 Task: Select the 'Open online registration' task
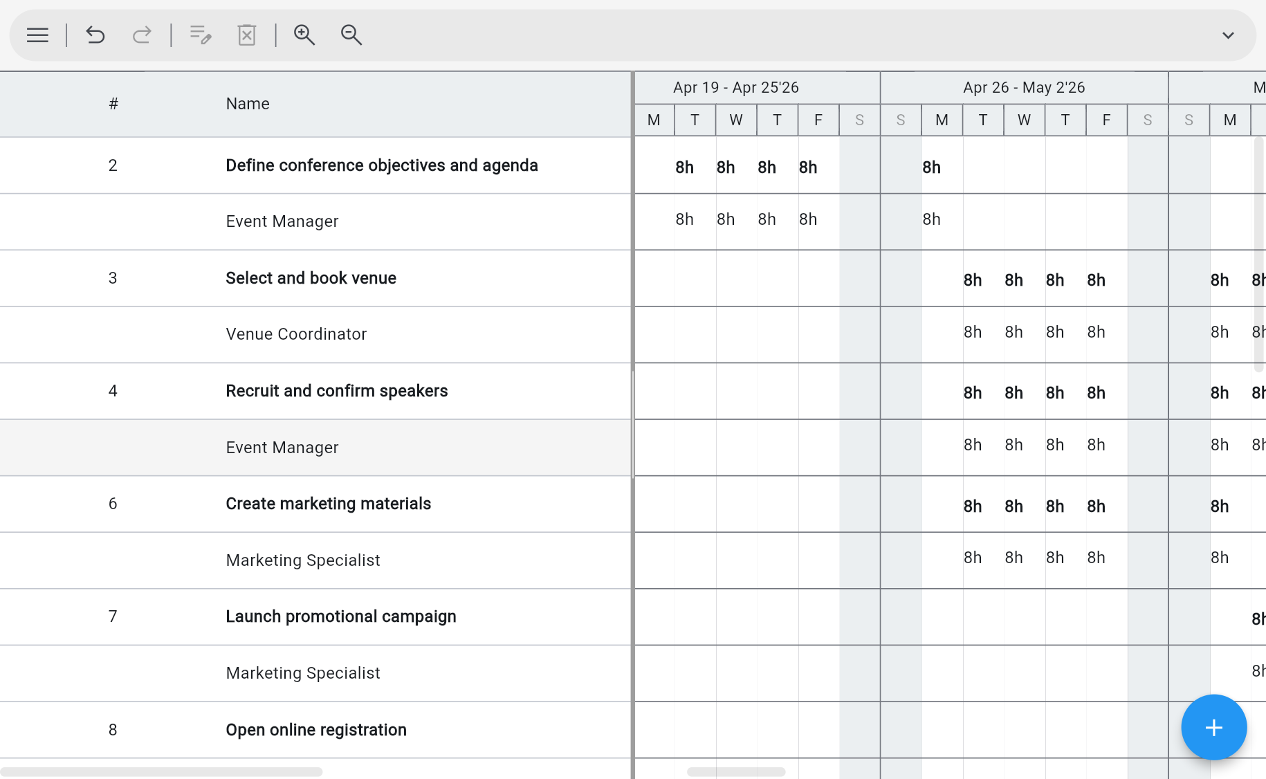tap(315, 729)
